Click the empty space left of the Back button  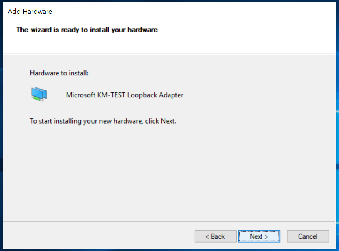(x=96, y=236)
